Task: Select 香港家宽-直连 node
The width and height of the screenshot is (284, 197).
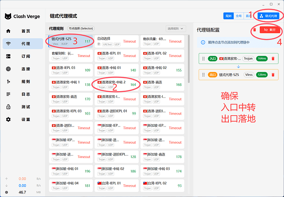Action: [x=71, y=99]
